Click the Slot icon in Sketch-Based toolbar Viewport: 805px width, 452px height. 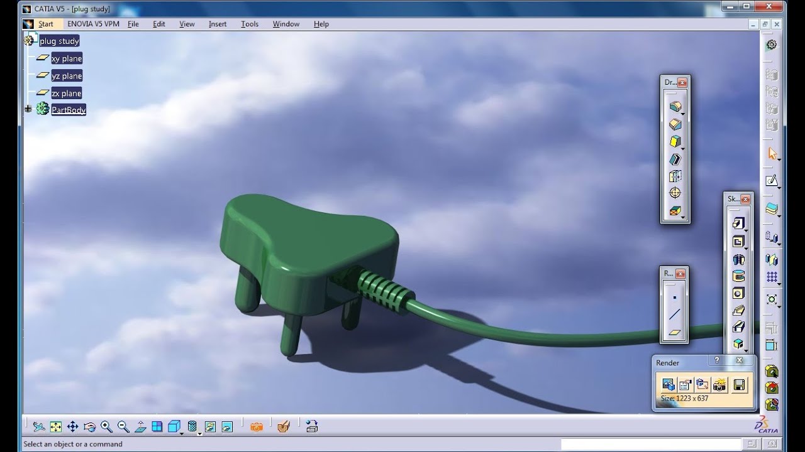click(x=738, y=326)
